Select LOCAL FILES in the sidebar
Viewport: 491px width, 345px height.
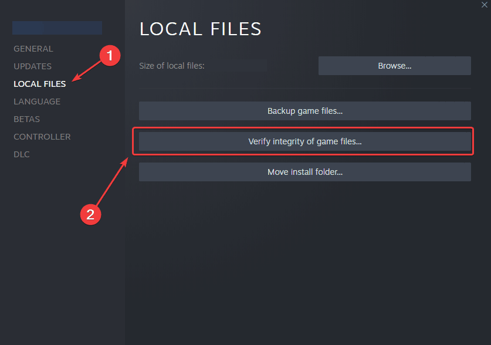coord(39,84)
